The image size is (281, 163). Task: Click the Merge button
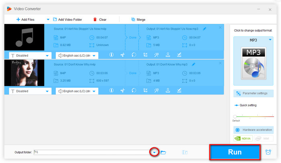click(x=138, y=20)
